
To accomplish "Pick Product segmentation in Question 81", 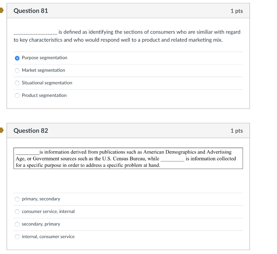I will pos(17,95).
